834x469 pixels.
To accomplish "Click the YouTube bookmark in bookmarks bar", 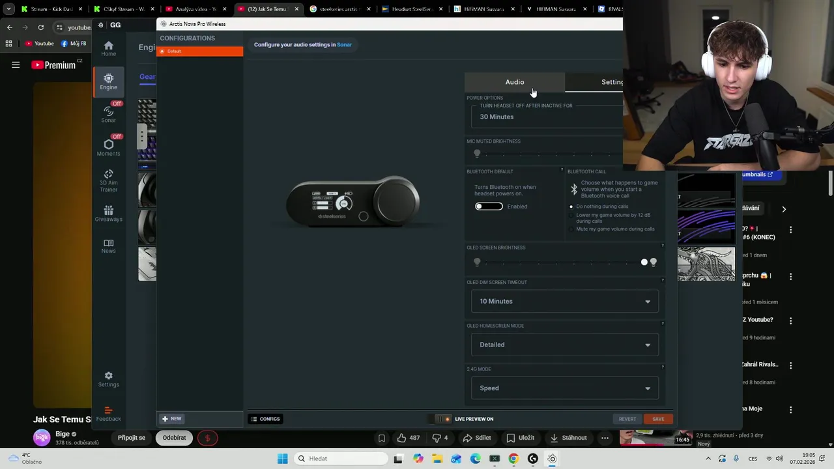I will tap(39, 44).
